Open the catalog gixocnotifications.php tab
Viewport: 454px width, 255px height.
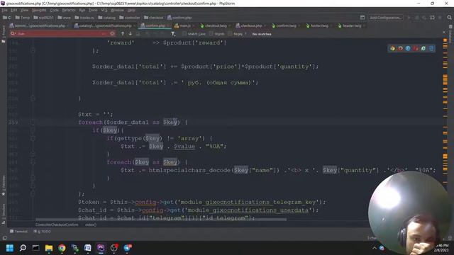[x=105, y=25]
